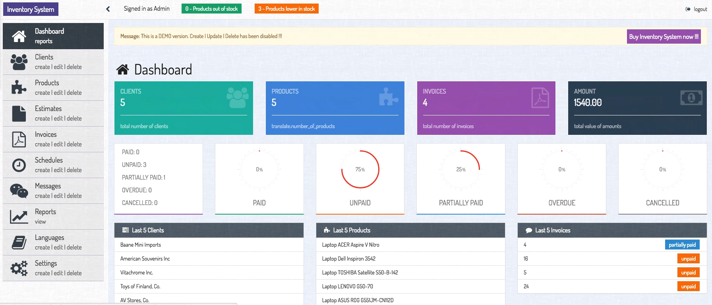Open Settings using the gears icon

tap(19, 268)
